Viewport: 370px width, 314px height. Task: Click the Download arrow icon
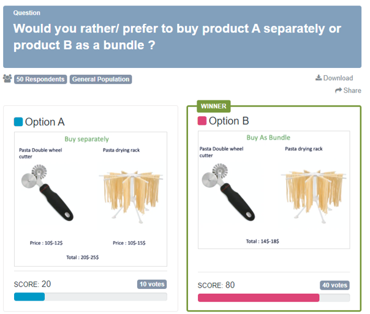319,78
